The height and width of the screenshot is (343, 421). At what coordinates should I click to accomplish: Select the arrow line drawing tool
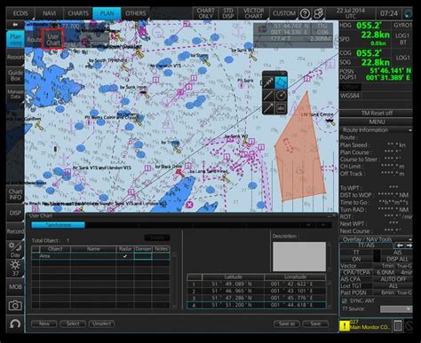click(x=268, y=82)
